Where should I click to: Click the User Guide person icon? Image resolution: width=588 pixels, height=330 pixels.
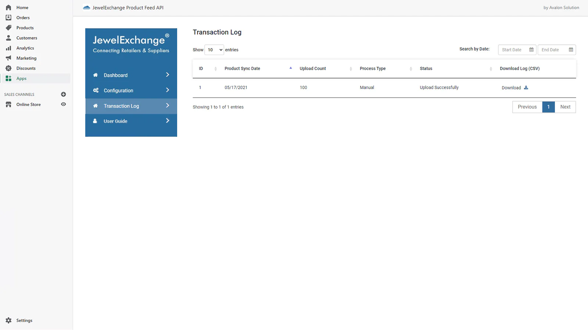click(x=95, y=121)
